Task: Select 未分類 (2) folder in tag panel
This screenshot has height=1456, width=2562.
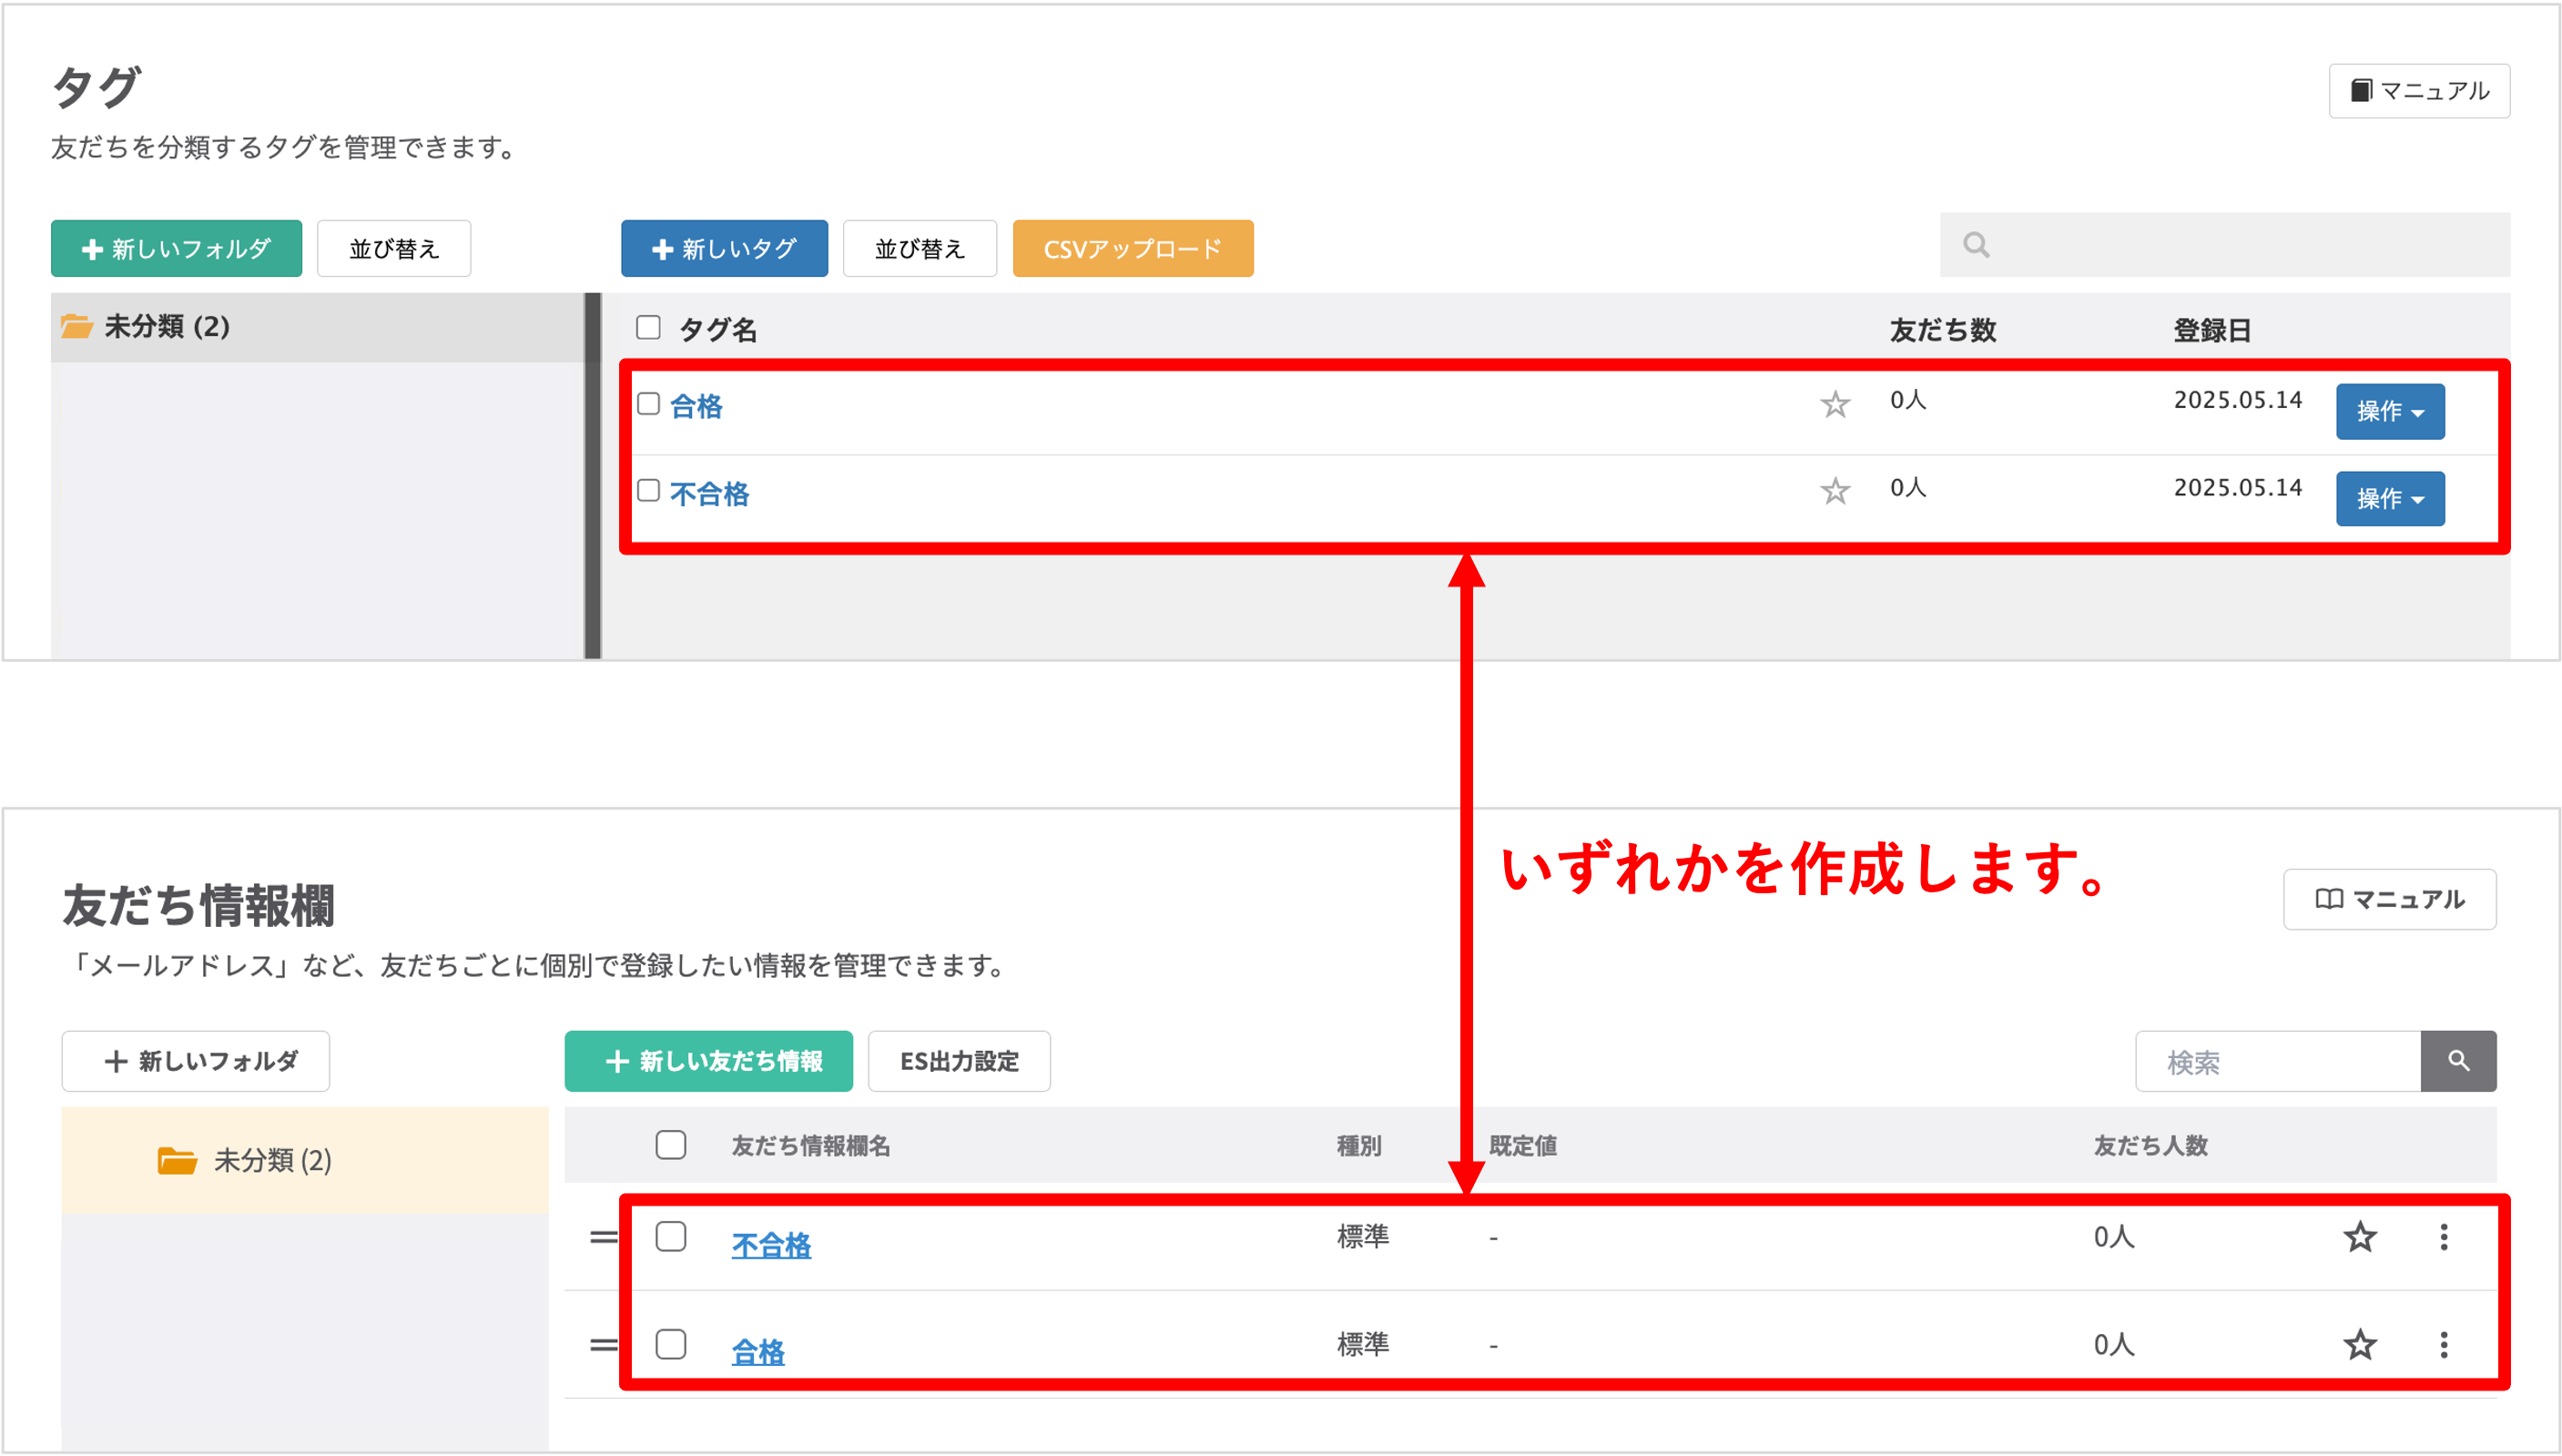Action: (167, 326)
